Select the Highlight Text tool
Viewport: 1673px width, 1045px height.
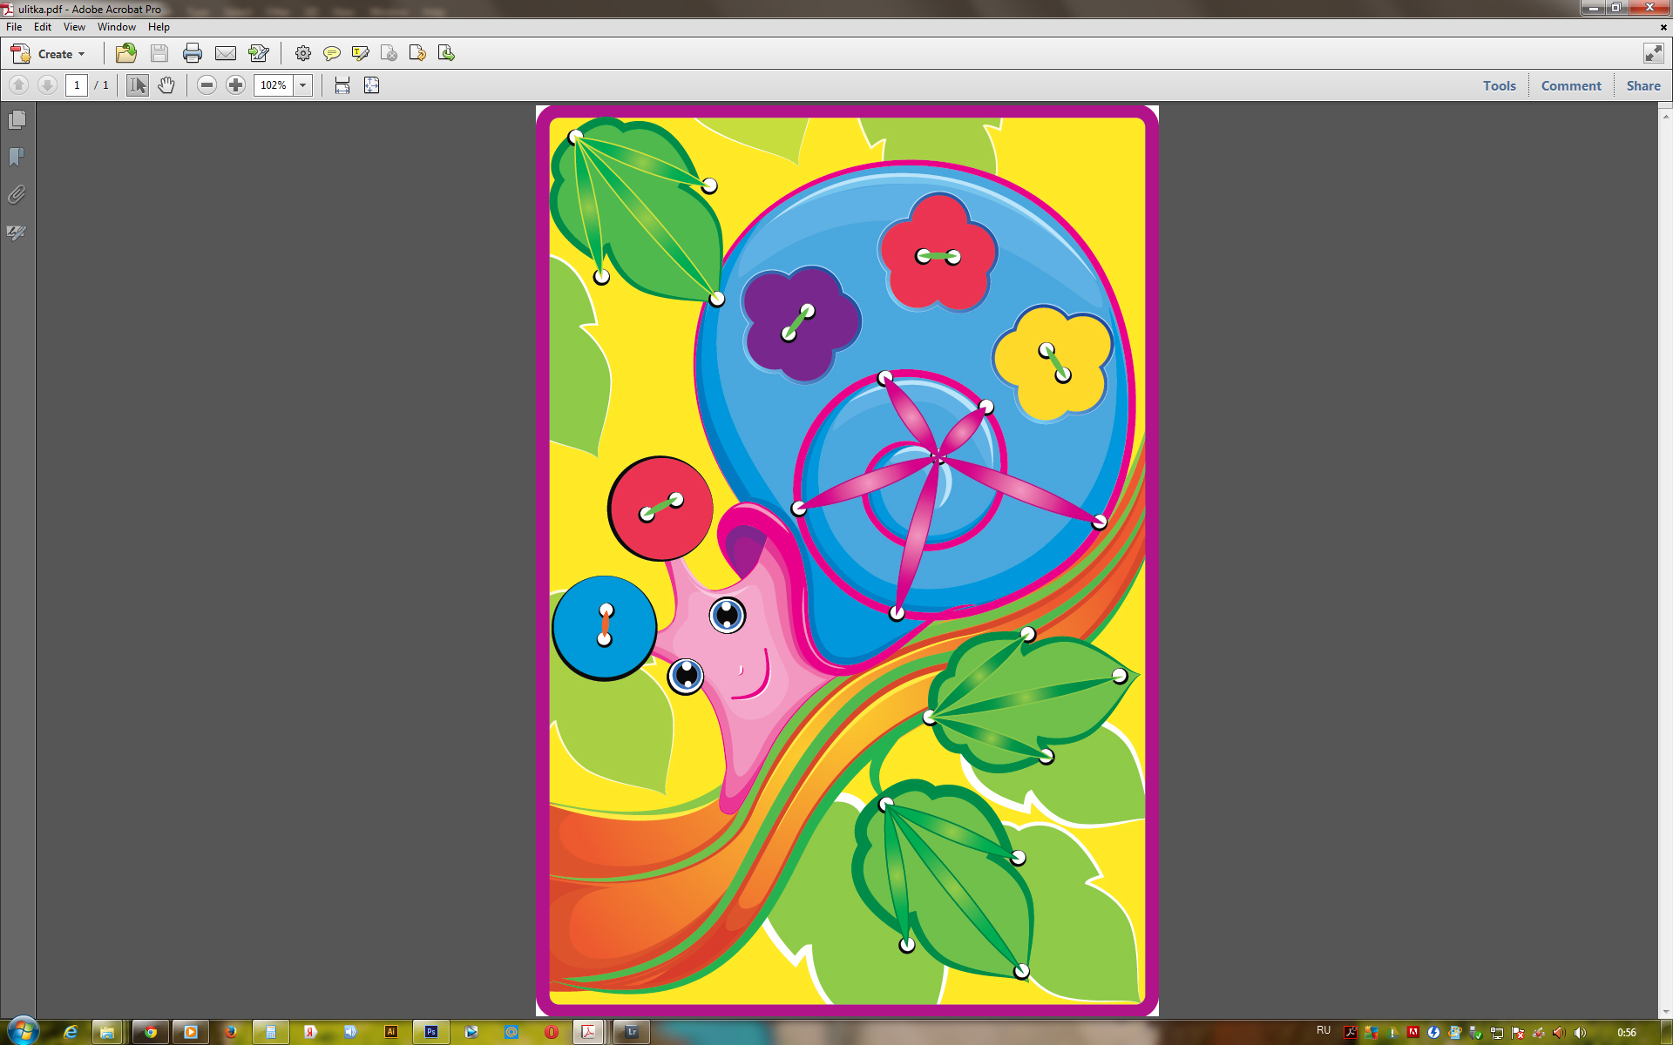click(x=360, y=54)
